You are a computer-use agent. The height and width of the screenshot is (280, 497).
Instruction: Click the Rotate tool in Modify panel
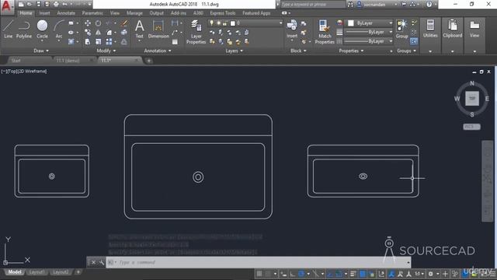click(x=99, y=23)
